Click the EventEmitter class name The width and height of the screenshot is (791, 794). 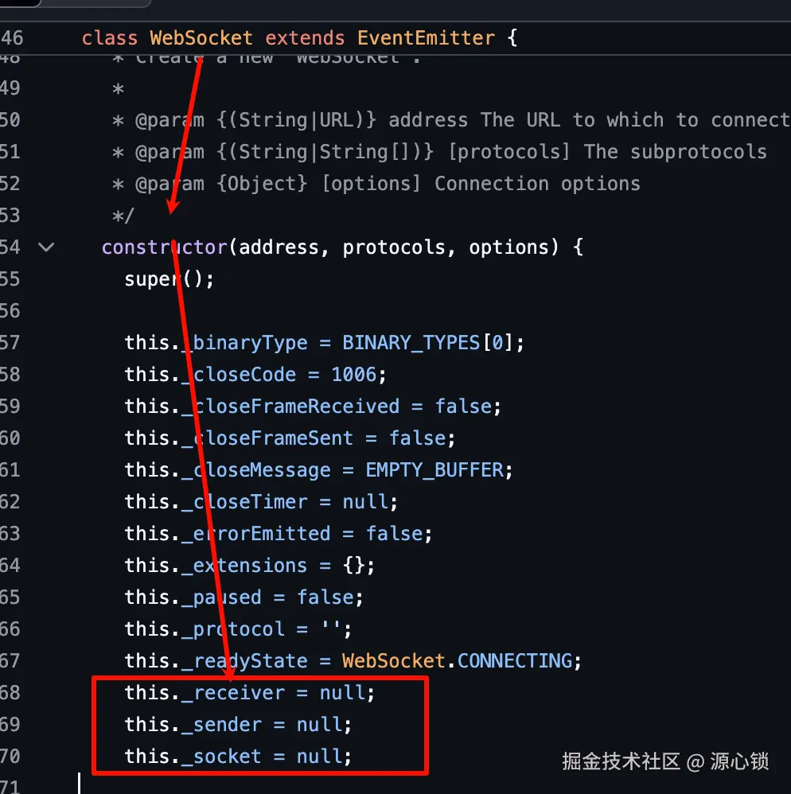[x=426, y=37]
